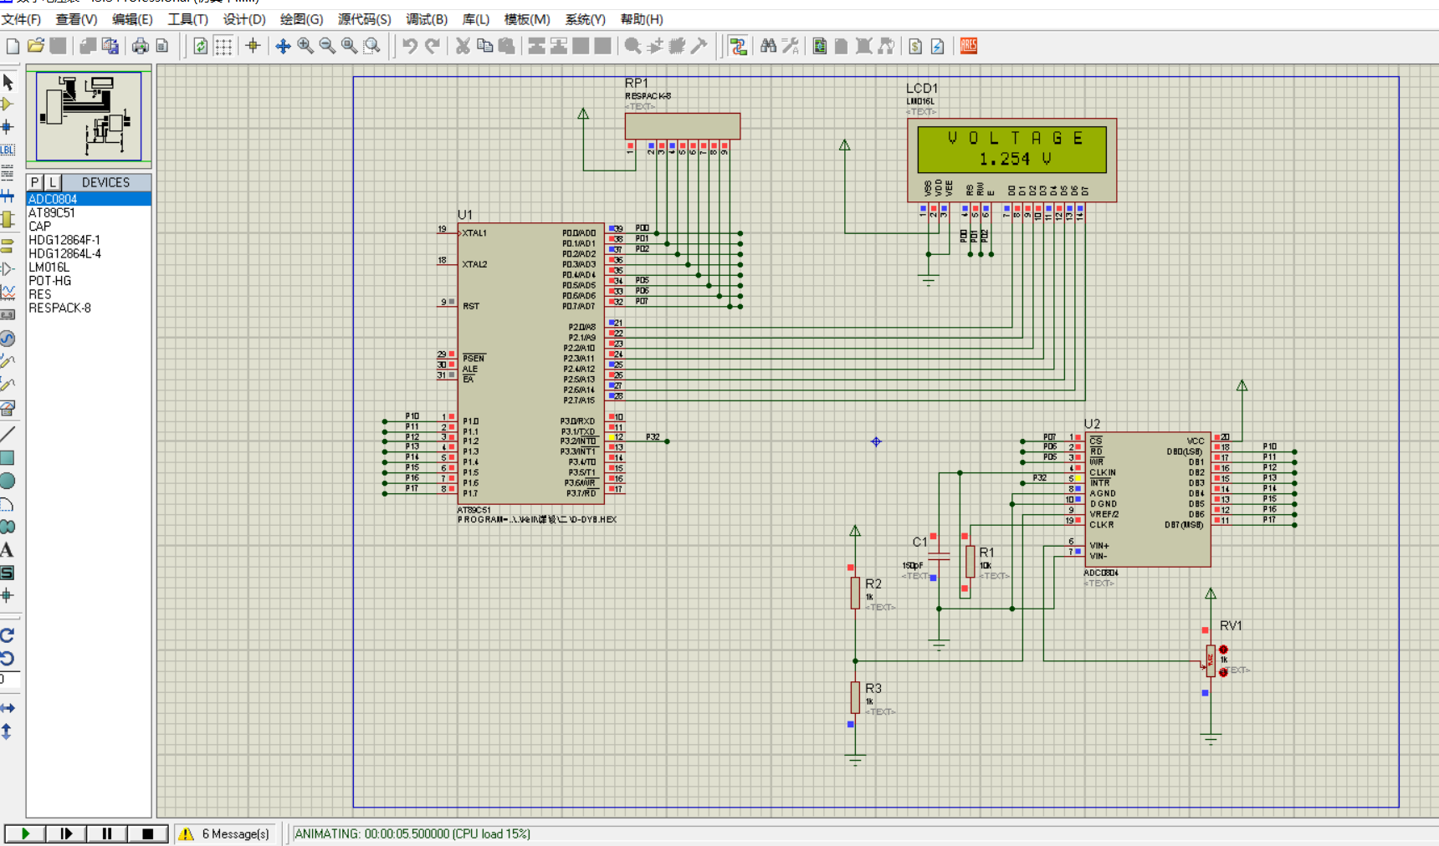Stop the simulation
This screenshot has width=1439, height=846.
147,833
